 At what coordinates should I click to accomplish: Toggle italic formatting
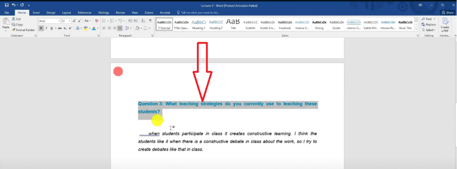pyautogui.click(x=46, y=28)
